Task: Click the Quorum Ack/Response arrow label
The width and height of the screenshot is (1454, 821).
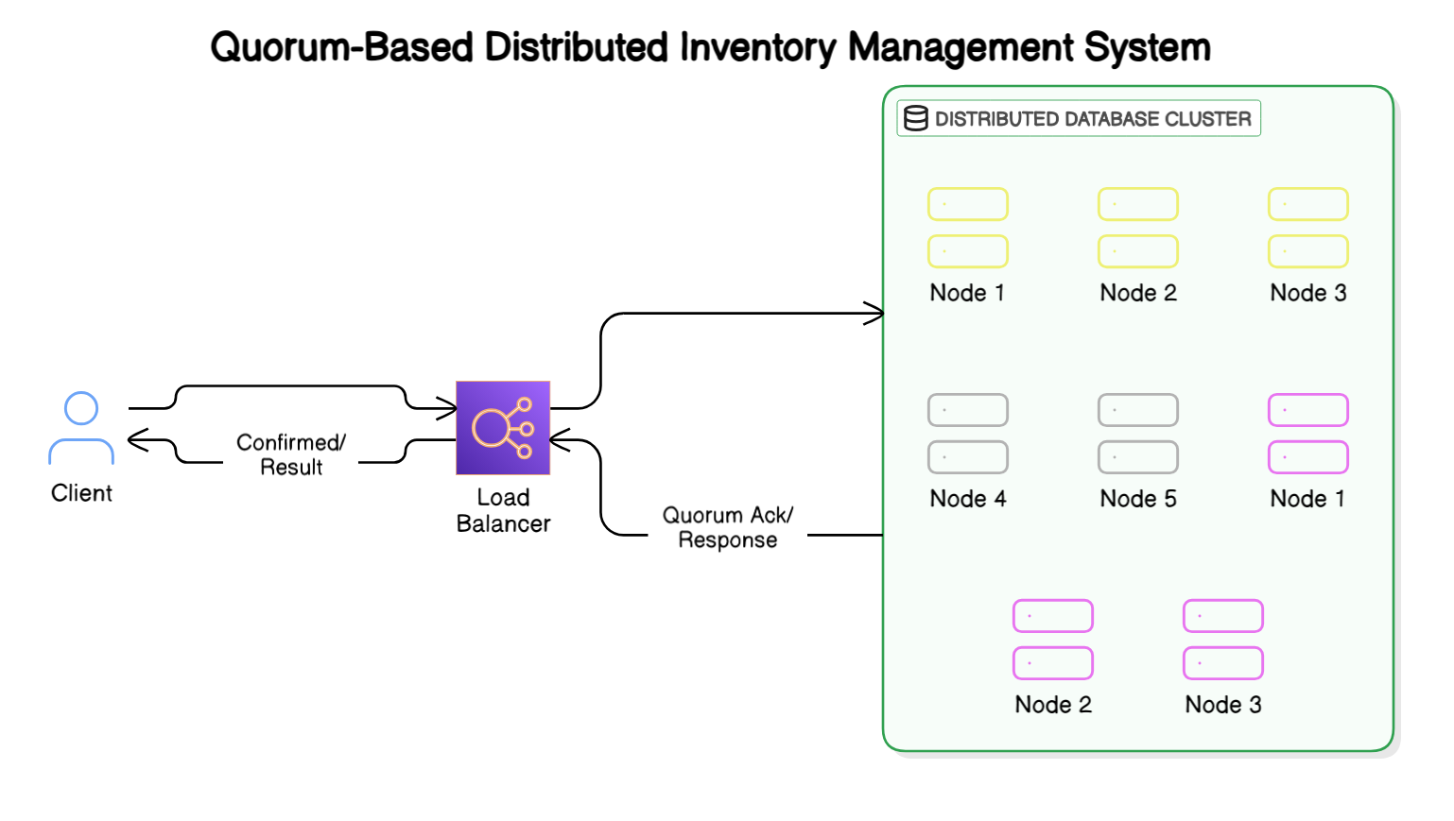Action: (x=727, y=527)
